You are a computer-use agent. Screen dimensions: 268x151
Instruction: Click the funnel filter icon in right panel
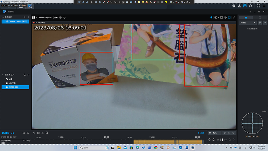[260, 23]
